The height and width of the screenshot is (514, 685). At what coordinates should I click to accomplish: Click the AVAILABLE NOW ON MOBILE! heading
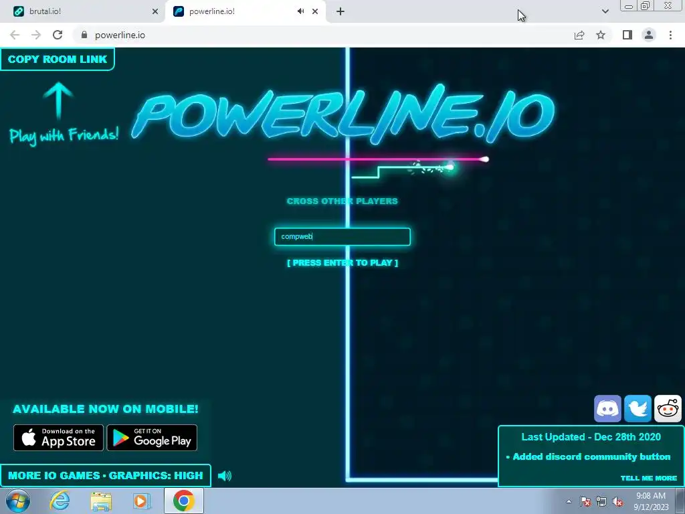105,409
